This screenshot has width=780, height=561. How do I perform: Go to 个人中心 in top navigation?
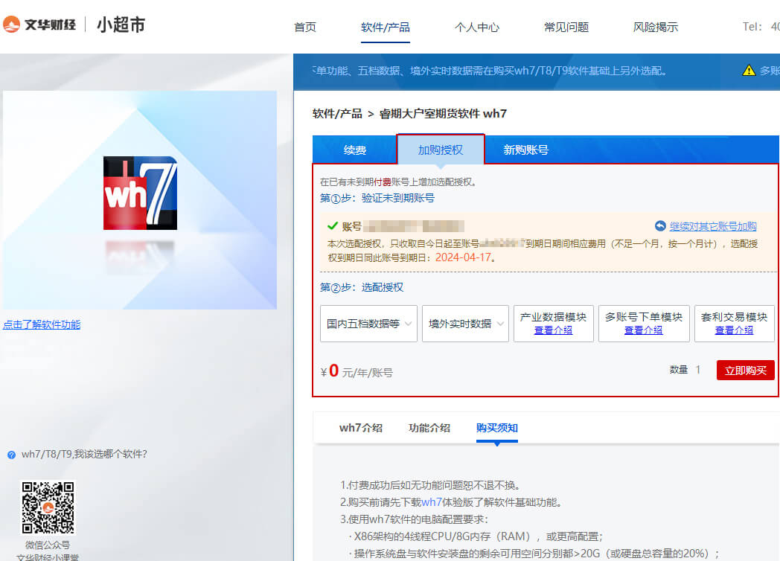[476, 27]
